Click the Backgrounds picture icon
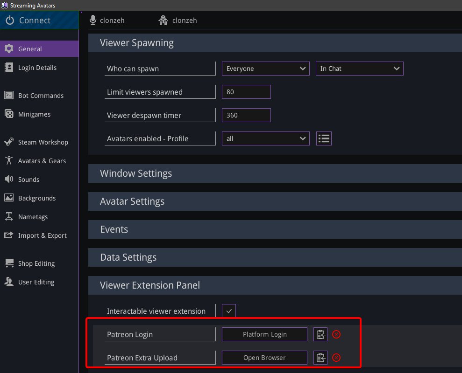 point(9,198)
